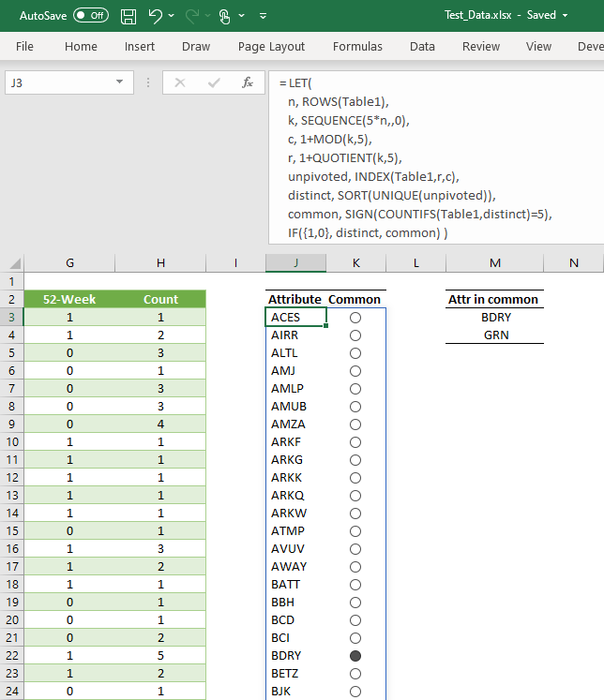
Task: Select the AMZA cell
Action: click(295, 424)
